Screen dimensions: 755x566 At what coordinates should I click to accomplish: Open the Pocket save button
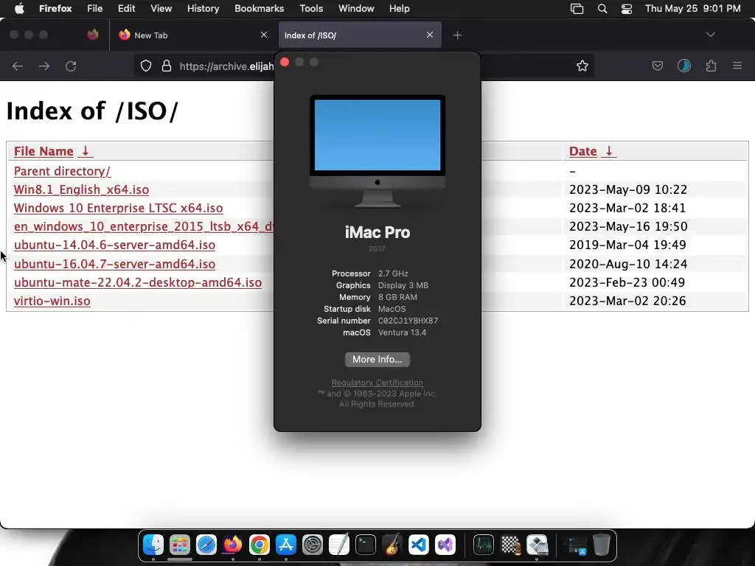click(657, 66)
